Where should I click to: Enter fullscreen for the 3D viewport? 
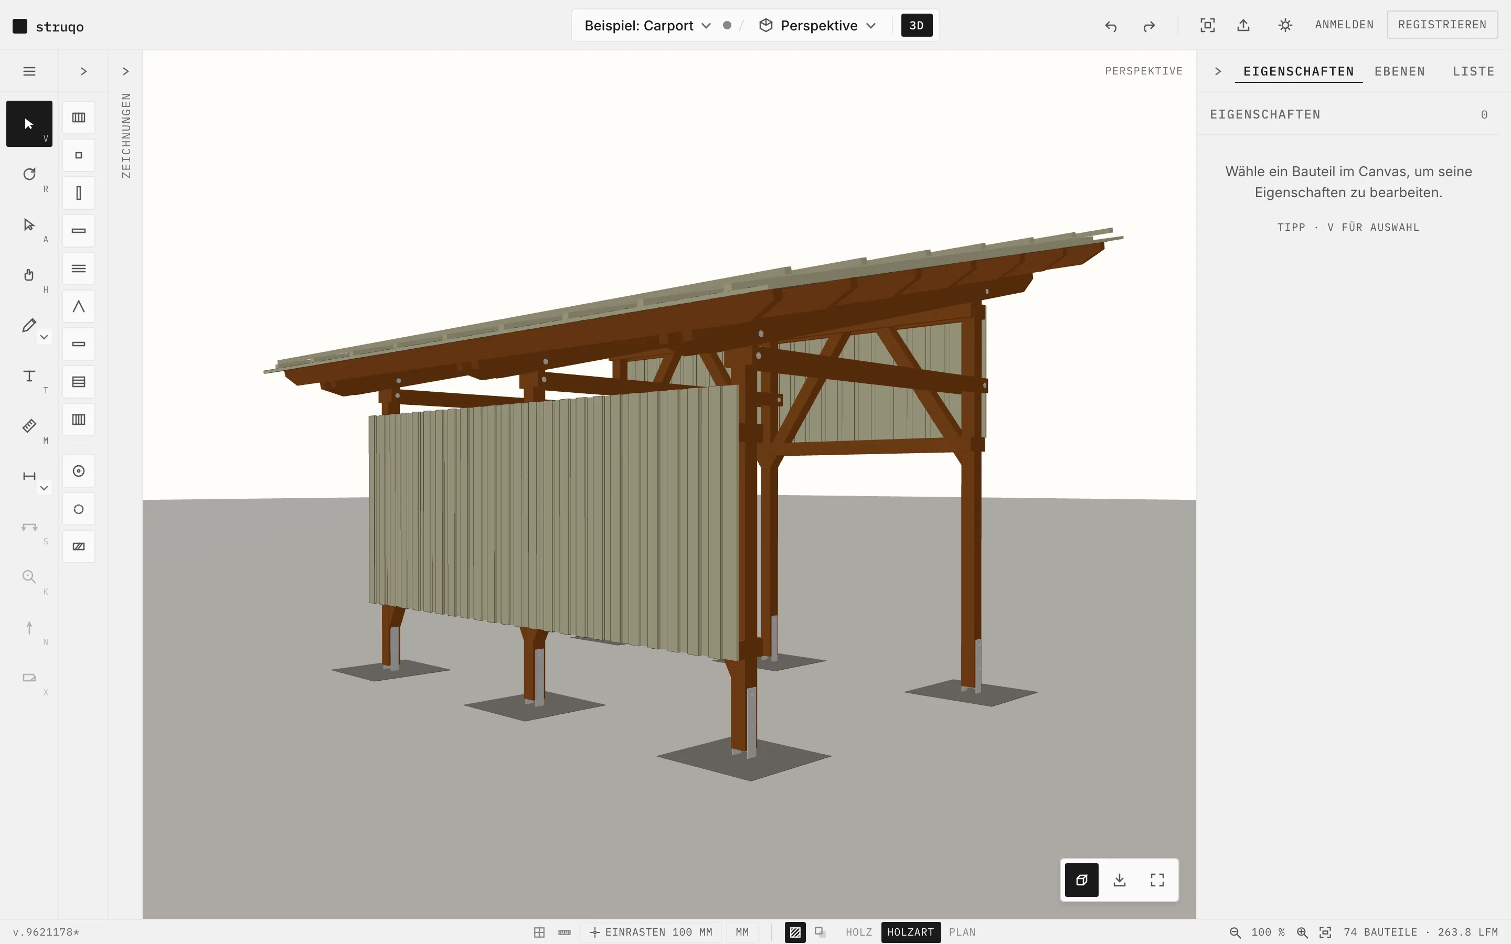pos(1157,881)
